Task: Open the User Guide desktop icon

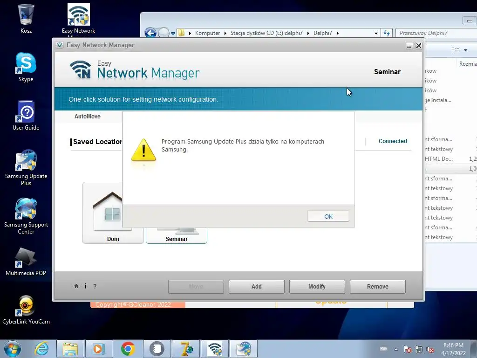Action: click(26, 116)
